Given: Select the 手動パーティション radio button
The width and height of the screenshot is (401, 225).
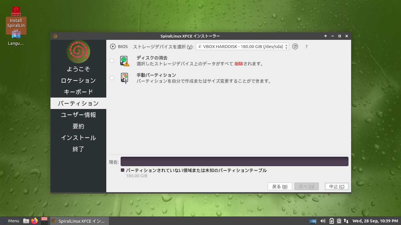Looking at the screenshot, I should tap(112, 78).
